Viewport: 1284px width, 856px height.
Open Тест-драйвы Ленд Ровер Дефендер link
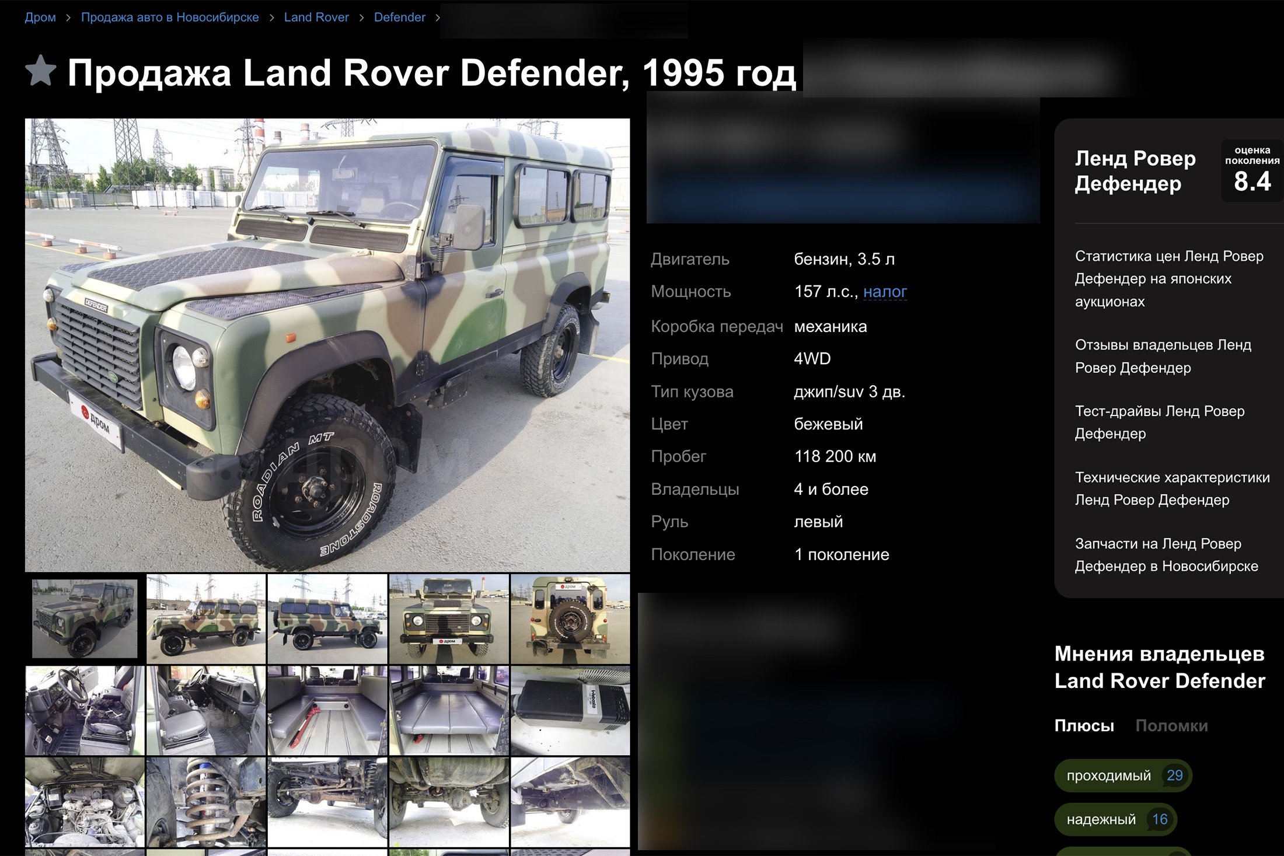click(1159, 422)
